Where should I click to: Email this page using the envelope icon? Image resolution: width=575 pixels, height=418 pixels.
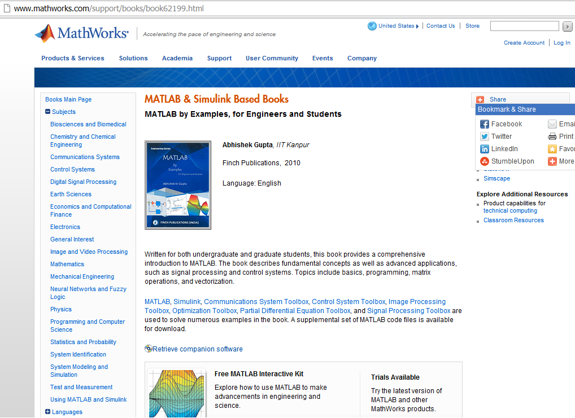point(552,124)
